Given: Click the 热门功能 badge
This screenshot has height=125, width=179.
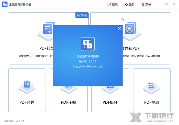Looking at the screenshot, I should pos(82,15).
